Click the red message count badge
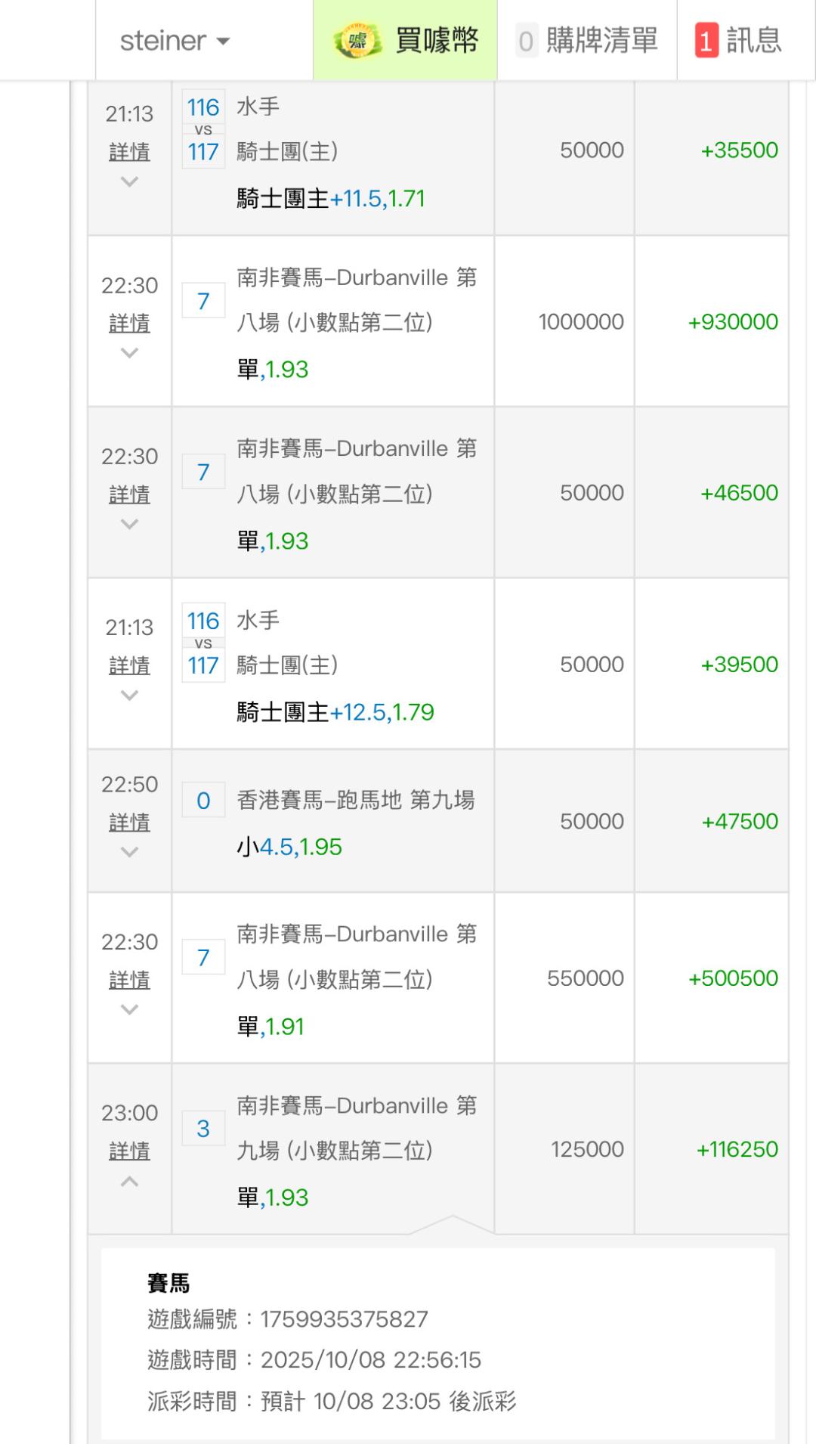The image size is (816, 1444). tap(706, 41)
